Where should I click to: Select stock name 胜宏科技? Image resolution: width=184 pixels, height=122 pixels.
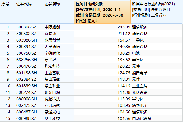tap(52, 66)
